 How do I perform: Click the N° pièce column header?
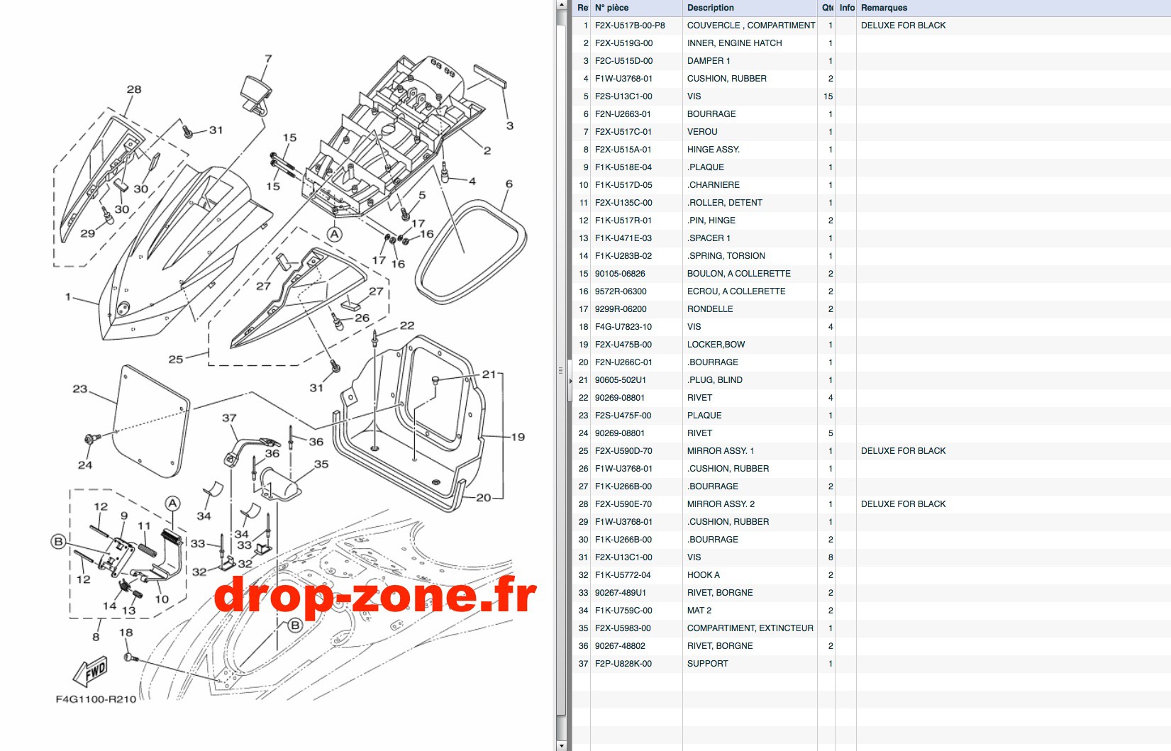636,8
